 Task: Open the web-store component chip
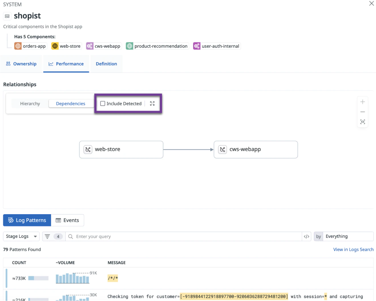coord(66,46)
